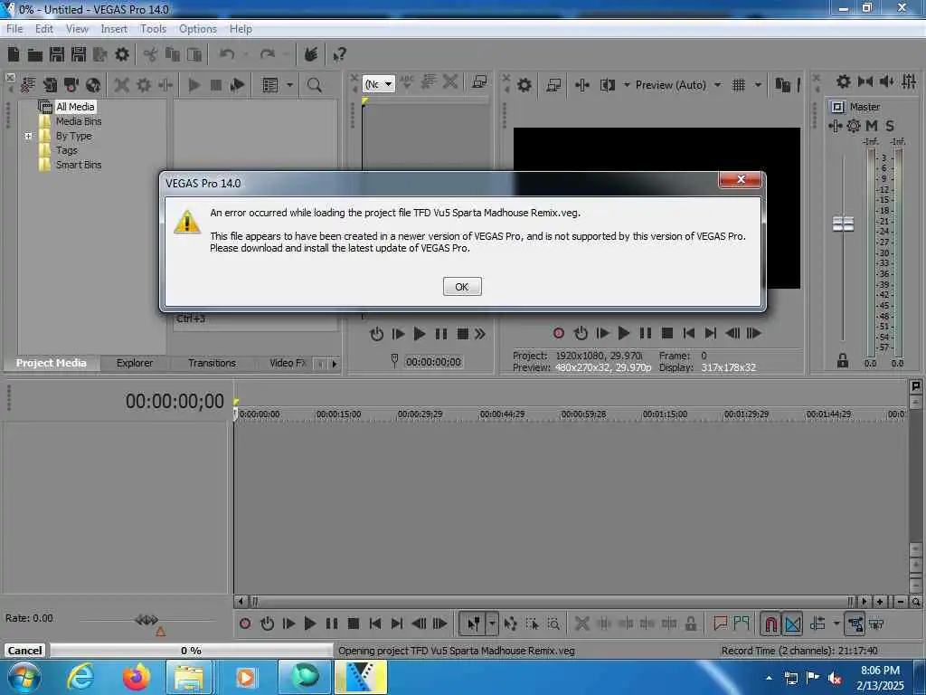The image size is (926, 695).
Task: Close the VEGAS Pro 14.0 error dialog
Action: pos(740,179)
